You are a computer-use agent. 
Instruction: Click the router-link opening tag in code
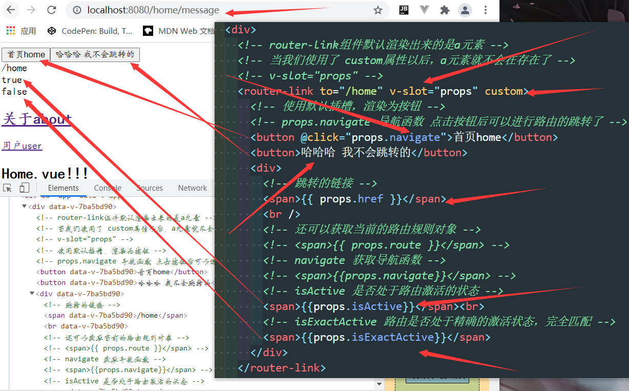point(384,91)
